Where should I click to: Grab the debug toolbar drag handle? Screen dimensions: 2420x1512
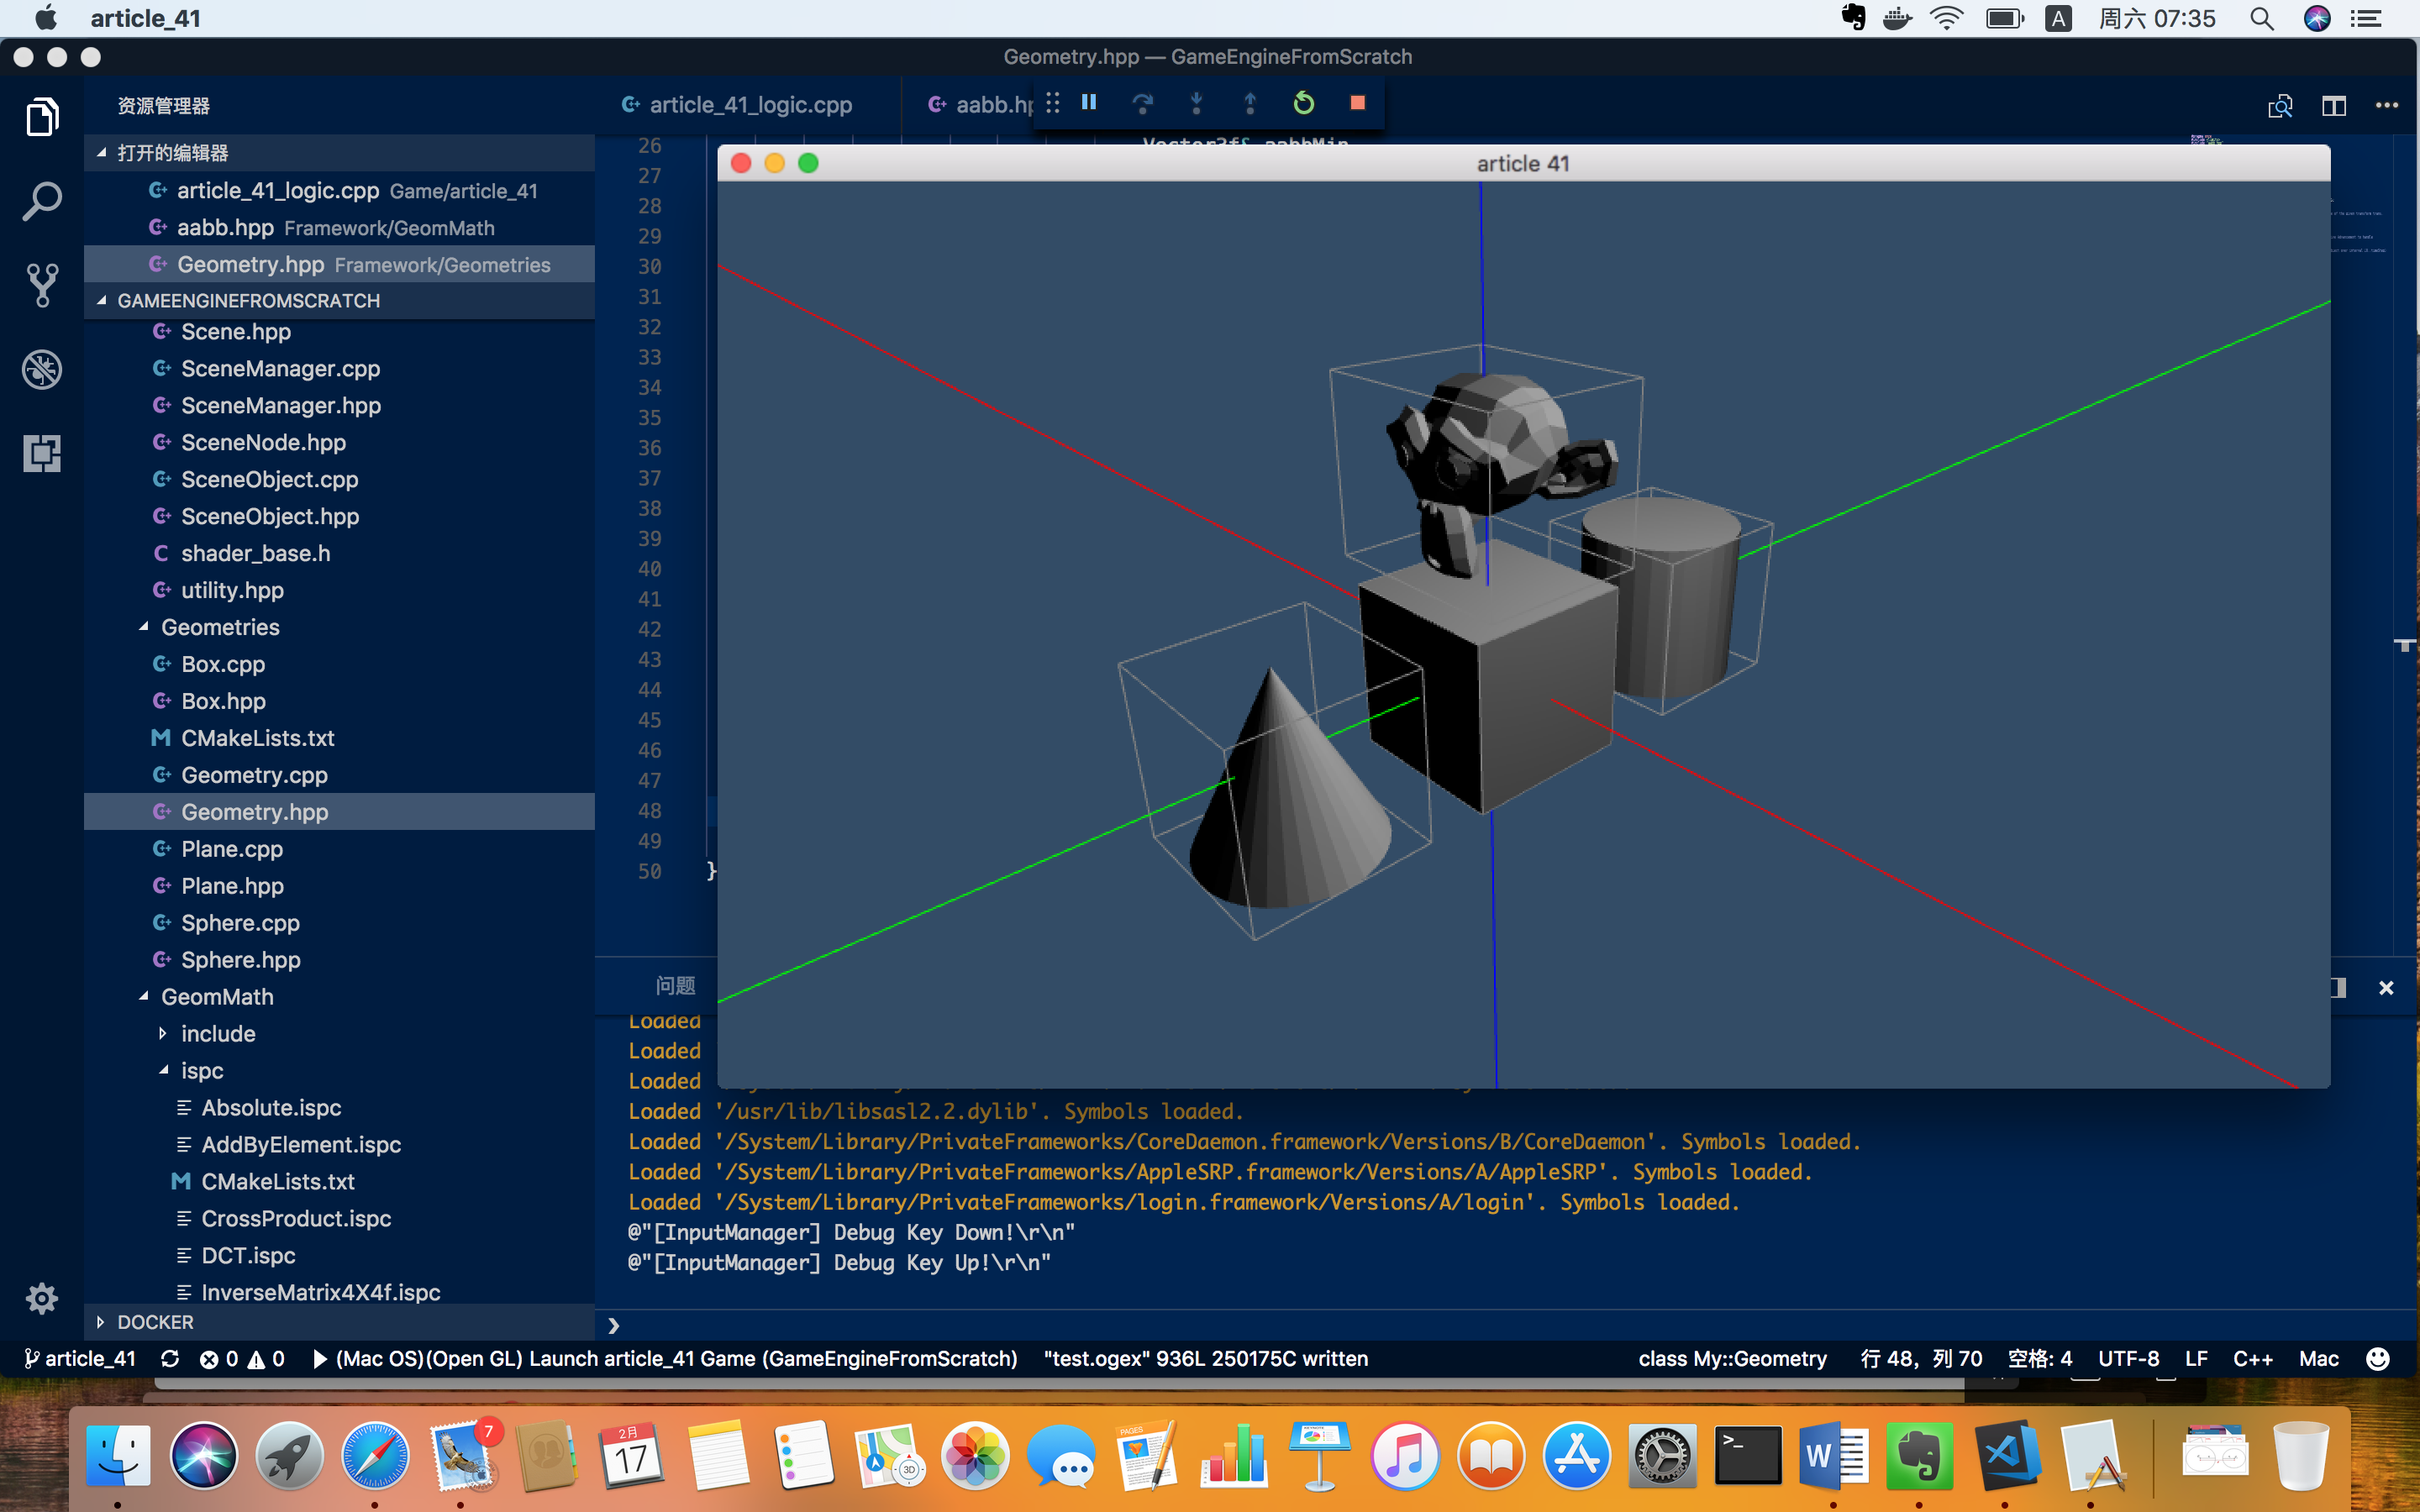[x=1053, y=102]
